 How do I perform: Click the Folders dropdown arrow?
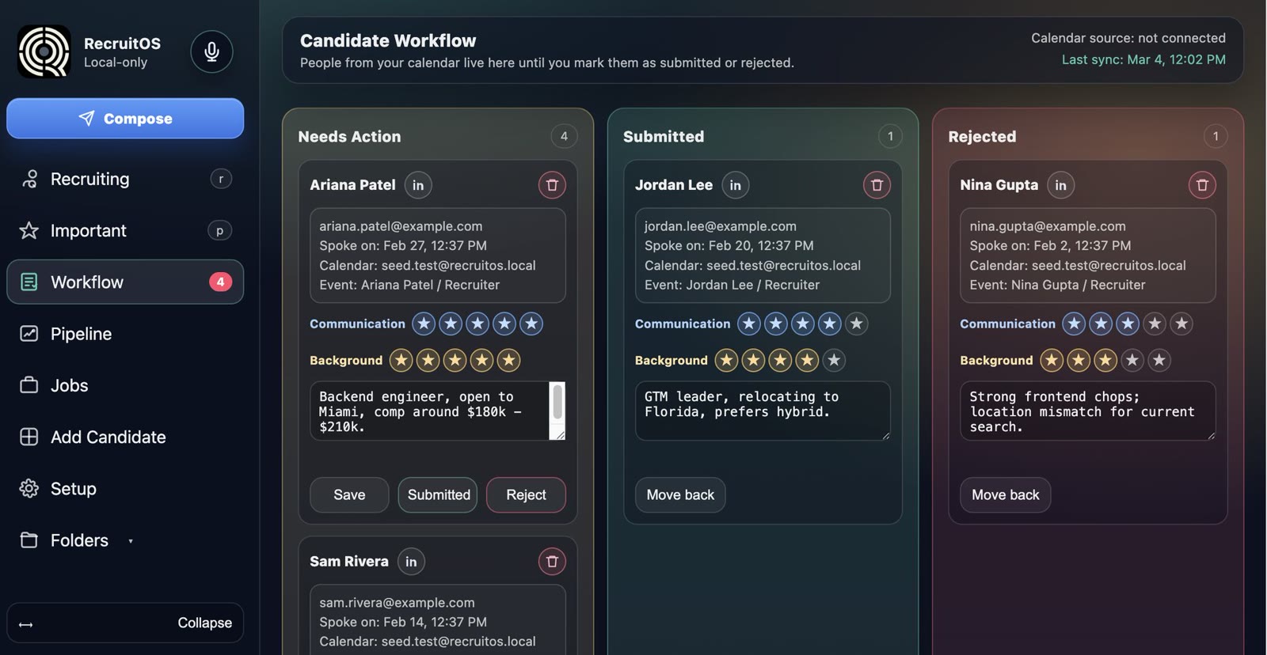click(x=131, y=542)
